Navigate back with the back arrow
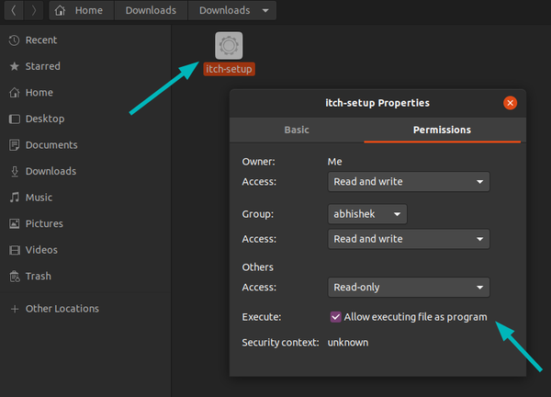Viewport: 551px width, 397px height. coord(14,12)
